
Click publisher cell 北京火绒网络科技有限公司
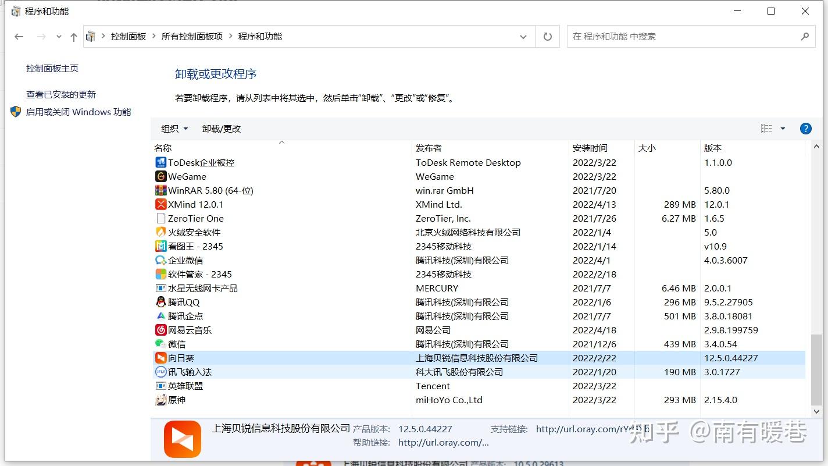click(x=468, y=232)
